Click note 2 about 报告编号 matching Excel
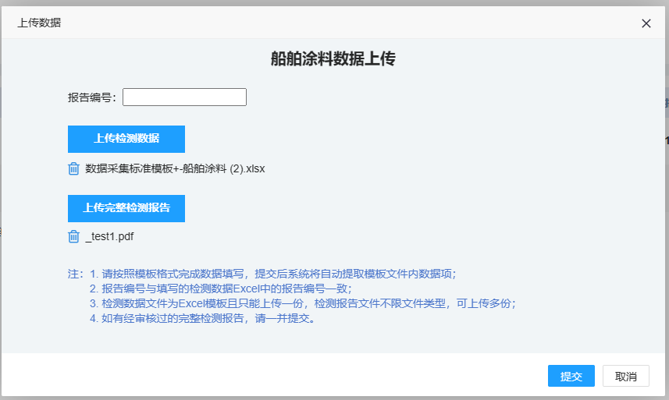 pos(220,288)
